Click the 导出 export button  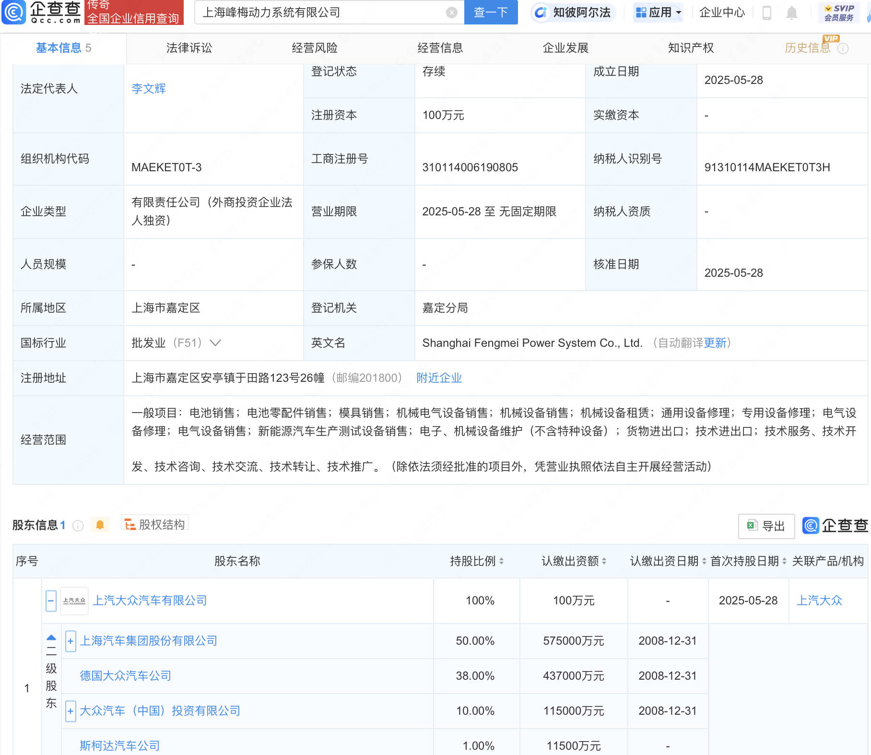point(766,526)
